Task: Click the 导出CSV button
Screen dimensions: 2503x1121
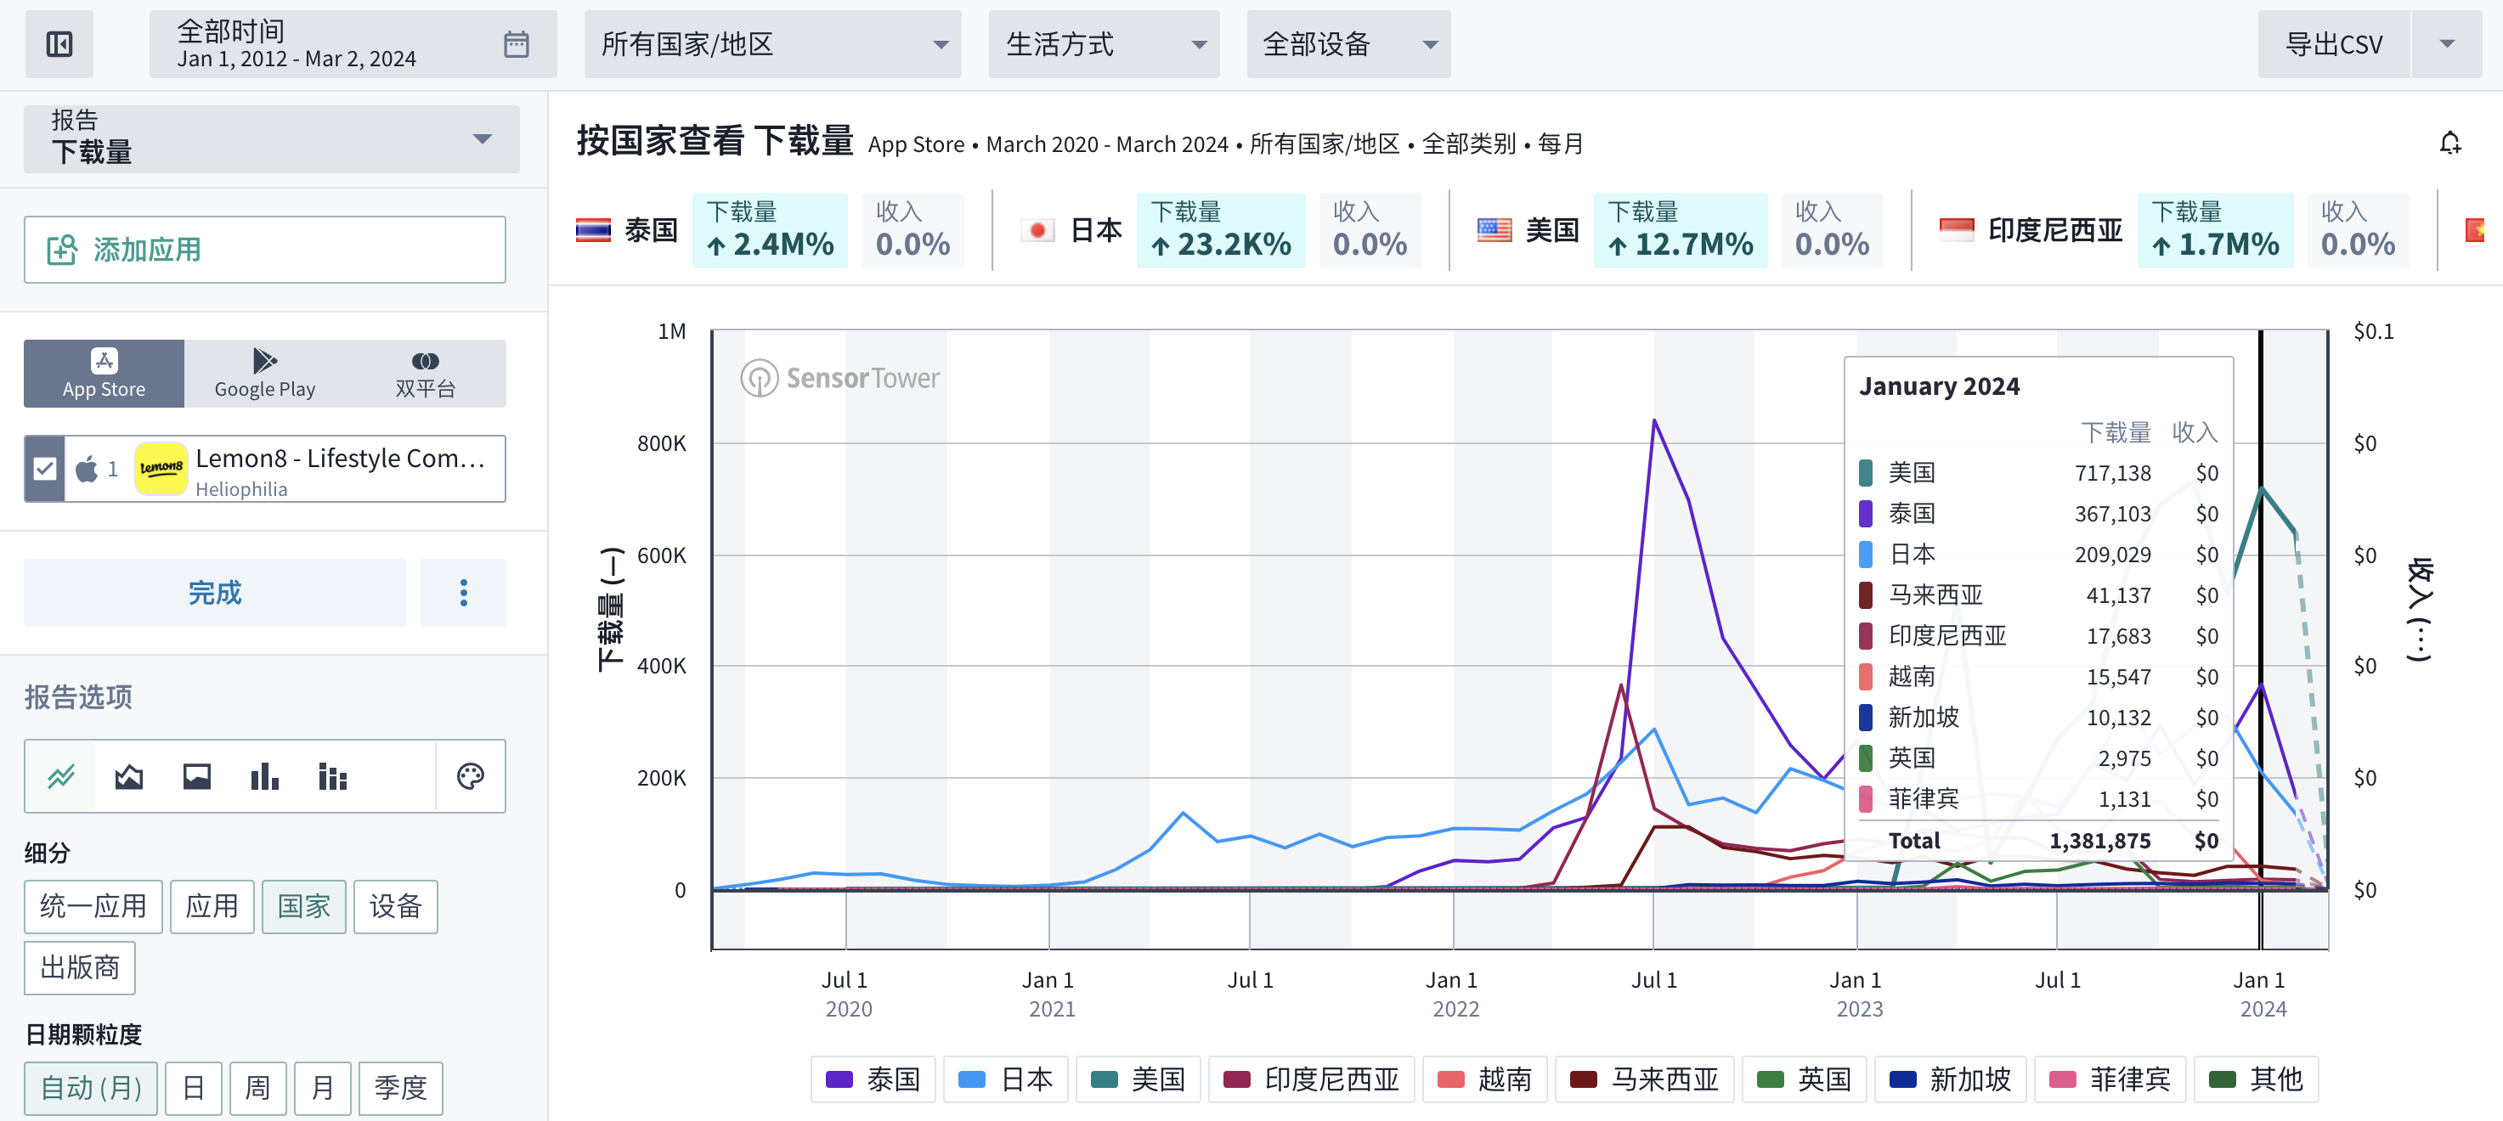Action: pos(2333,43)
